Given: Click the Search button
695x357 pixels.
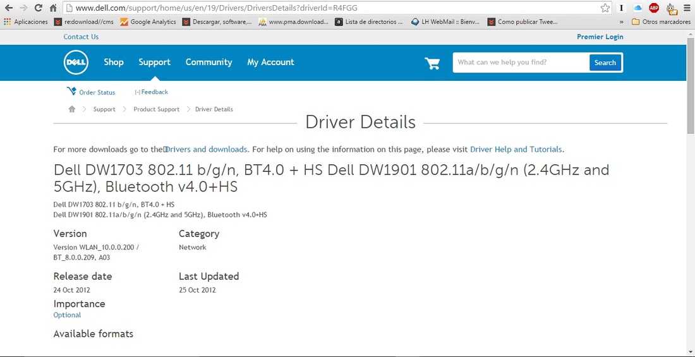Looking at the screenshot, I should [x=605, y=63].
